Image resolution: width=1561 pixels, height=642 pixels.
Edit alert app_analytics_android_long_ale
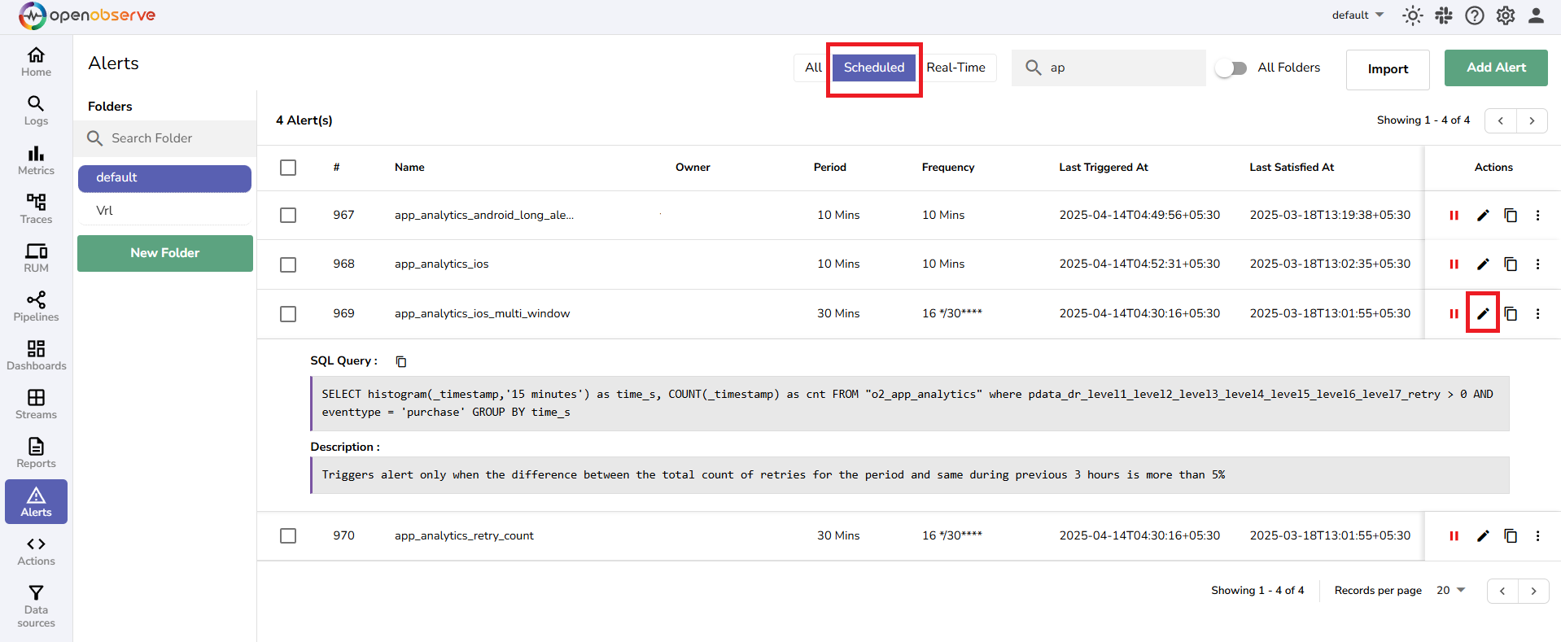(1483, 216)
